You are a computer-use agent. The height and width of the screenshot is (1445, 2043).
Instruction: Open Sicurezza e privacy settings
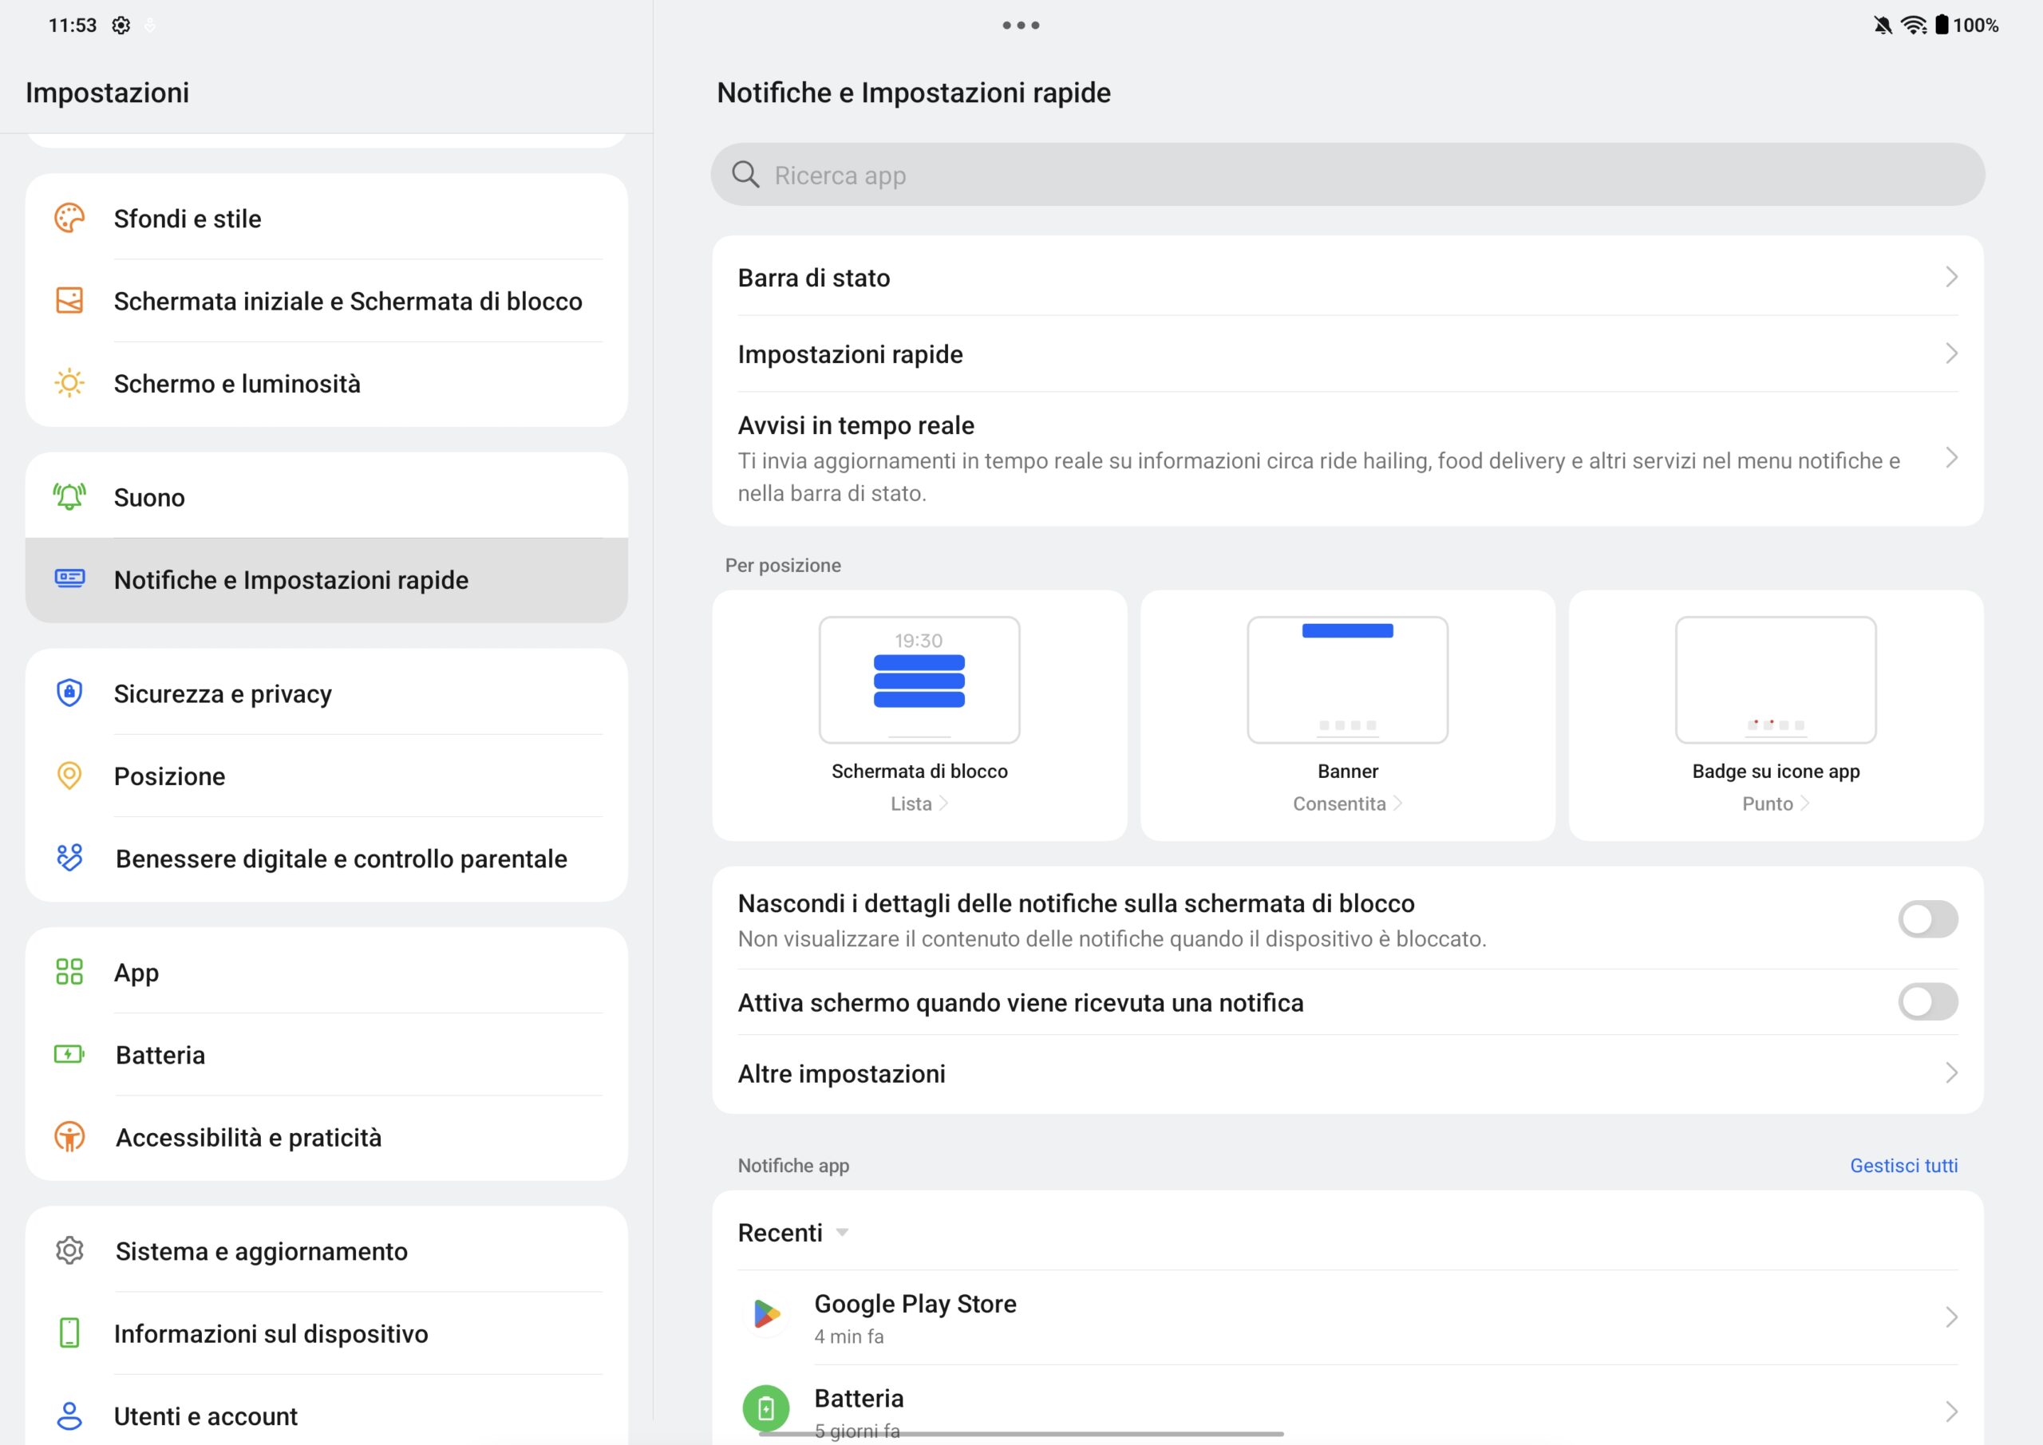[x=326, y=693]
